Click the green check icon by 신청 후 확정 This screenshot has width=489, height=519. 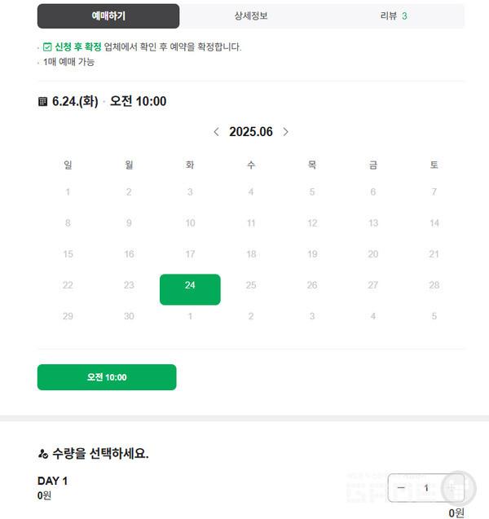click(x=47, y=47)
